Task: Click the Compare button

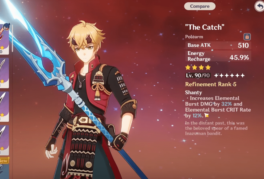Action: 200,6
